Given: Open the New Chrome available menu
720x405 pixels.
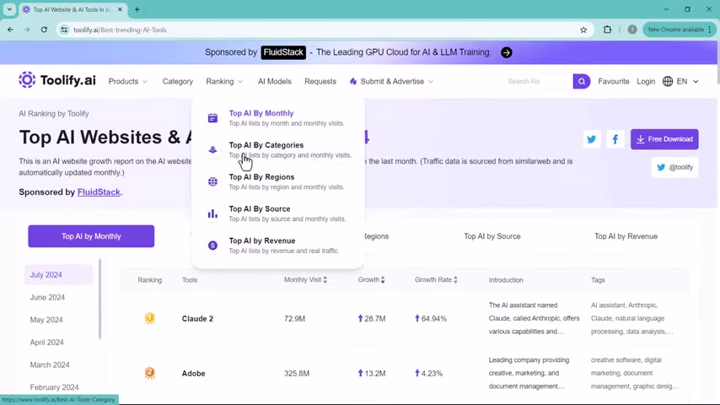Looking at the screenshot, I should [680, 30].
